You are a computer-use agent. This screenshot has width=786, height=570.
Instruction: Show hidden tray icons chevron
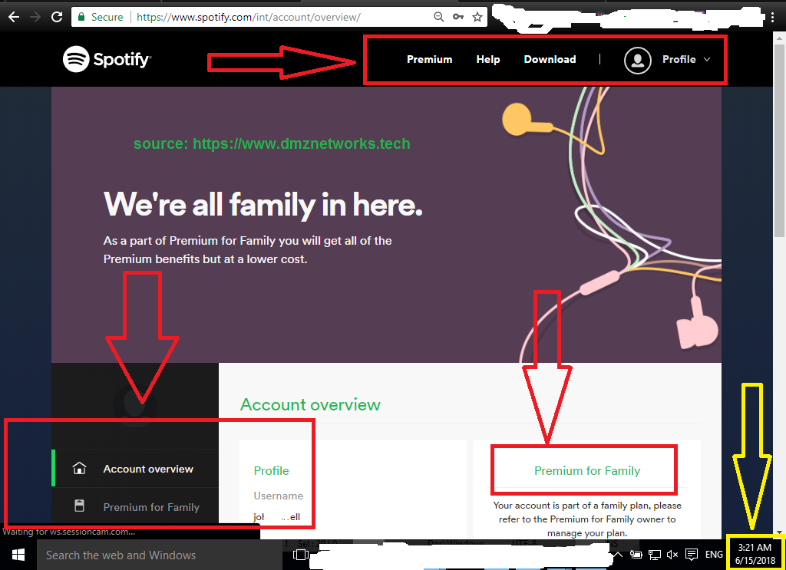click(619, 555)
